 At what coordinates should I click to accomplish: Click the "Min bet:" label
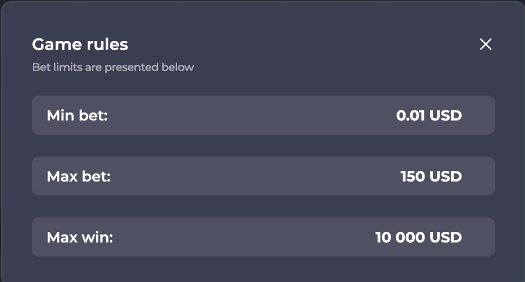pos(77,115)
